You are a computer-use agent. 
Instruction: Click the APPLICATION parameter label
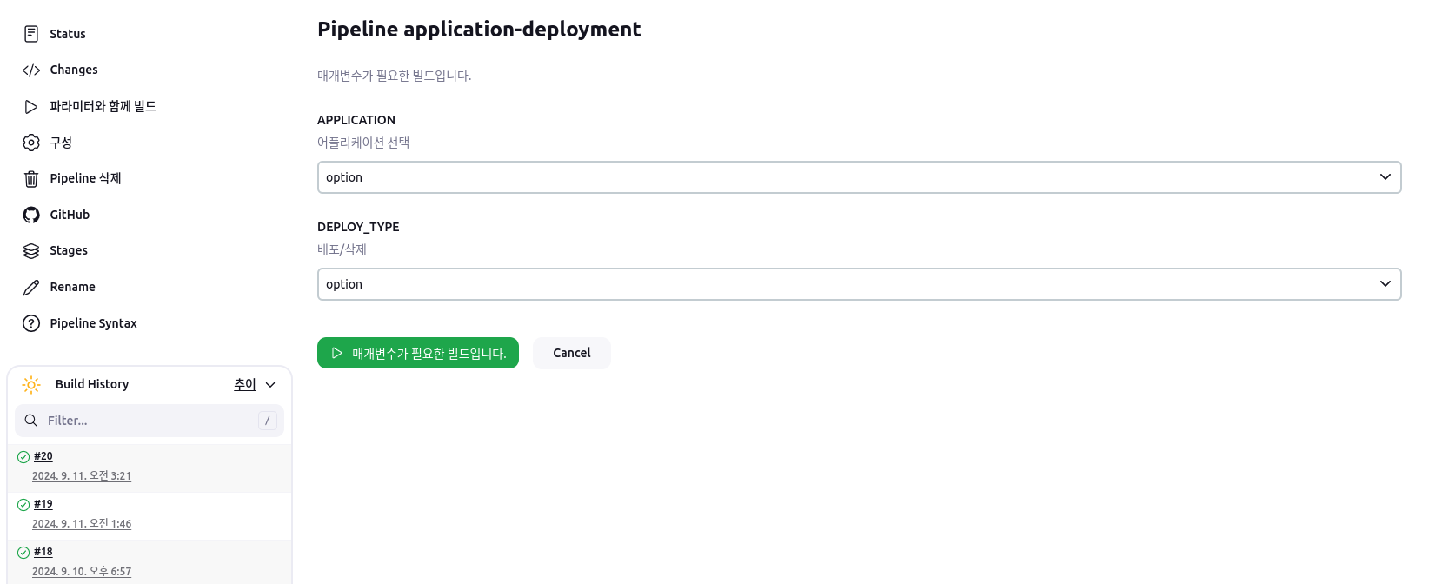(356, 120)
